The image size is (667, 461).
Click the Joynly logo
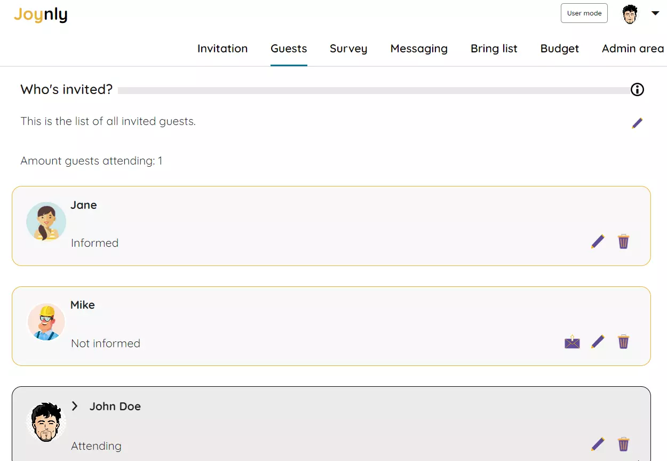point(41,15)
